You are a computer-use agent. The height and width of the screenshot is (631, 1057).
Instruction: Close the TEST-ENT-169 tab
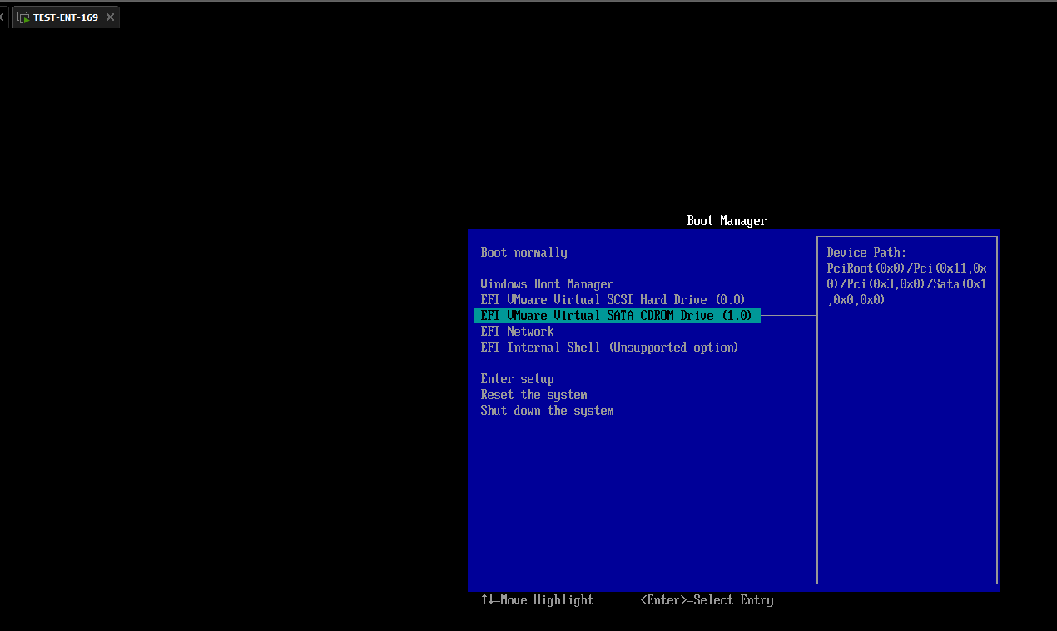tap(110, 17)
